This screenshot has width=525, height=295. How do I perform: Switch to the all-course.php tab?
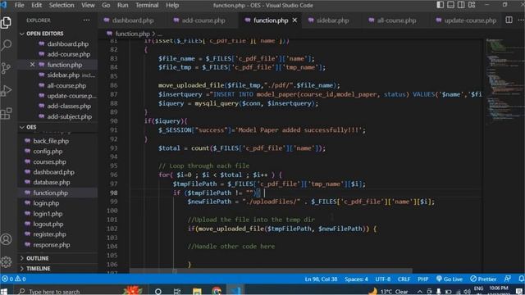392,20
